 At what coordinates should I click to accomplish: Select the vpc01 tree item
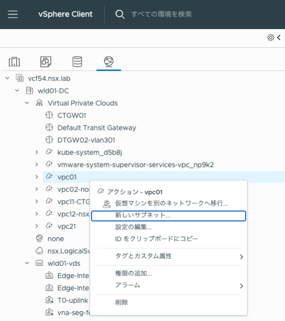(x=67, y=177)
